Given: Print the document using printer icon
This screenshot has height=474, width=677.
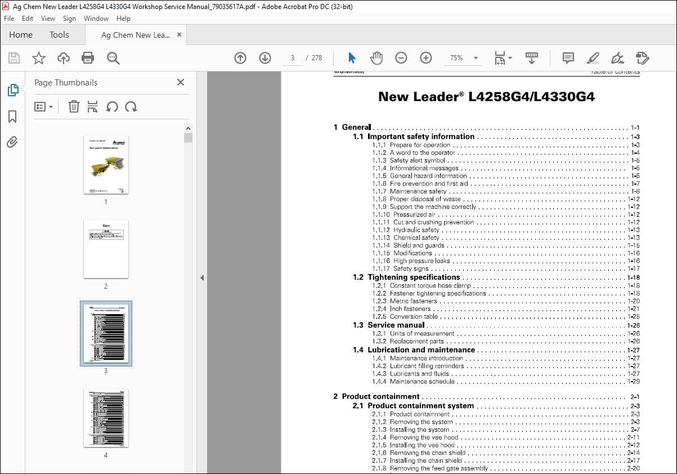Looking at the screenshot, I should pyautogui.click(x=88, y=58).
